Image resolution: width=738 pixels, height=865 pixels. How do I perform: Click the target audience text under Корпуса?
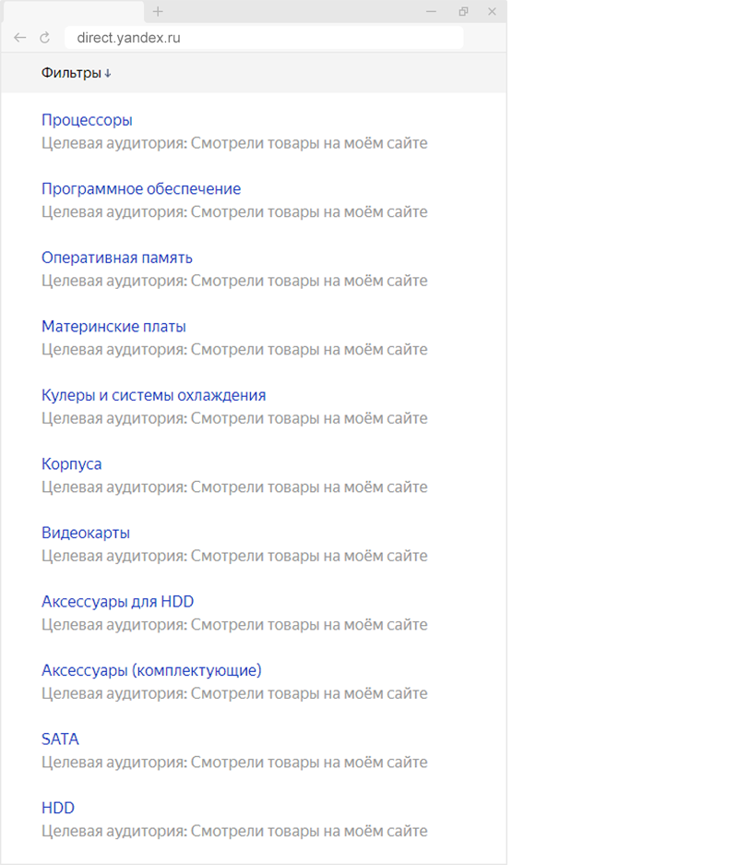[234, 487]
